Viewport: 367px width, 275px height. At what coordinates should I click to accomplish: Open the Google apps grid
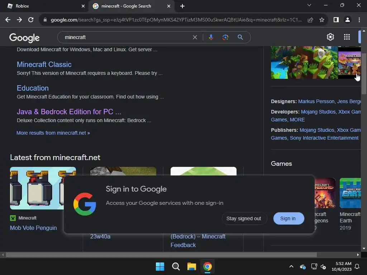(x=347, y=37)
